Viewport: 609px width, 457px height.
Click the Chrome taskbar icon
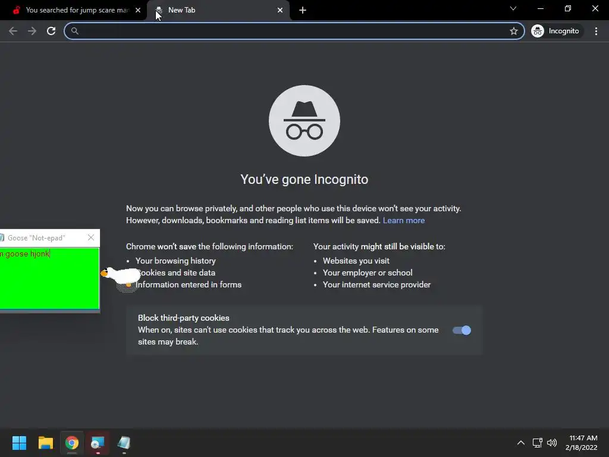point(72,443)
